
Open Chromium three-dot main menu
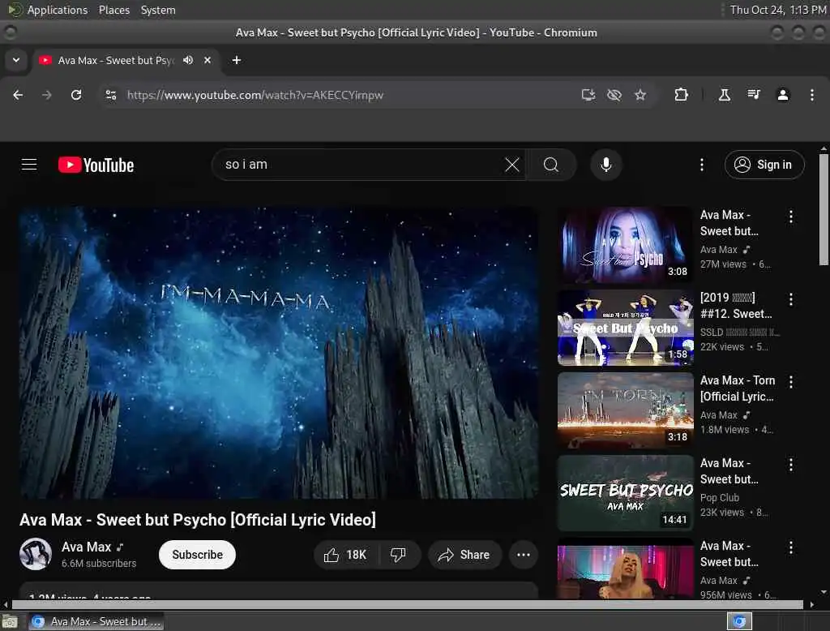pos(812,95)
